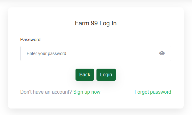Create an account via Sign up now

pos(87,92)
